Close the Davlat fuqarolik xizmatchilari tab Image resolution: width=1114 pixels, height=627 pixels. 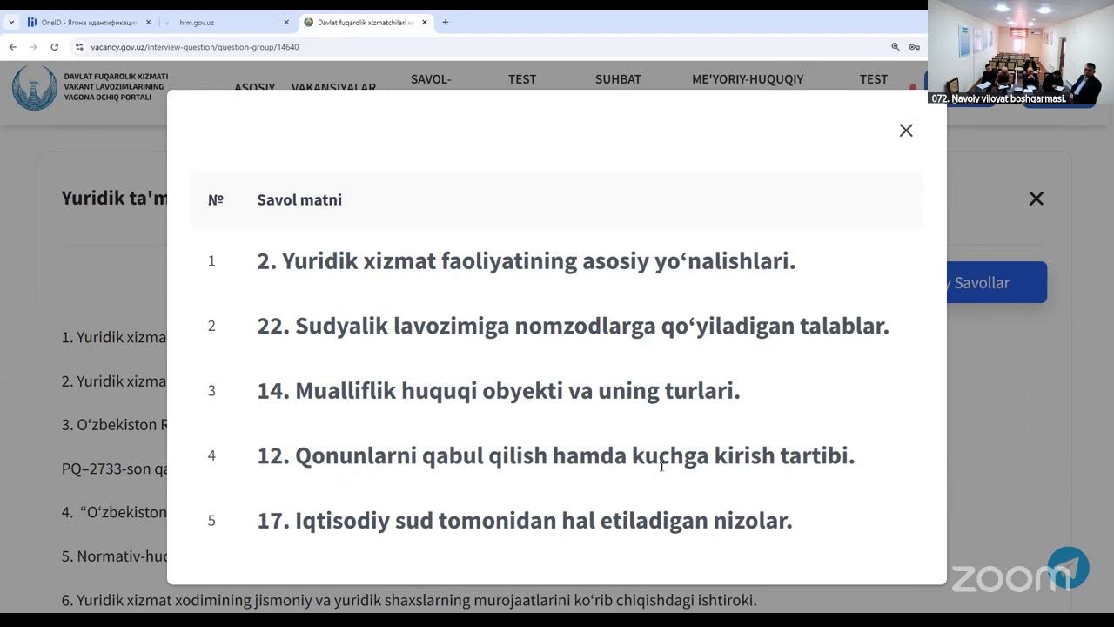pos(425,22)
